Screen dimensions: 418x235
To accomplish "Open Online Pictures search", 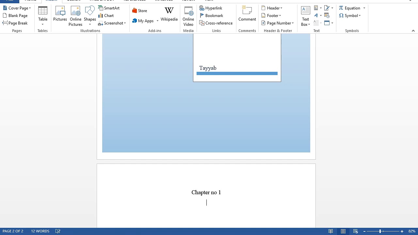I will coord(75,16).
